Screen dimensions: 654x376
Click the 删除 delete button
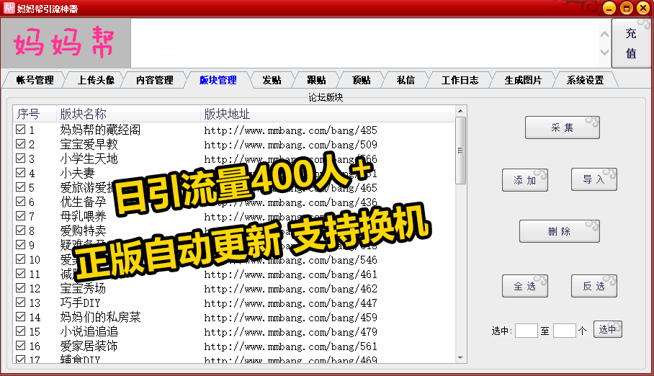560,231
